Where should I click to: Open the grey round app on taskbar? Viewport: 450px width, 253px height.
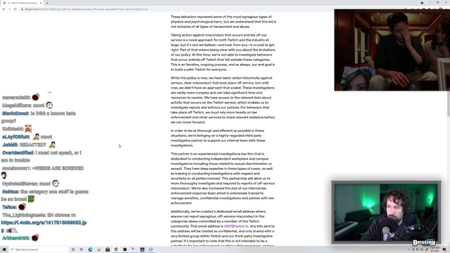(150, 249)
